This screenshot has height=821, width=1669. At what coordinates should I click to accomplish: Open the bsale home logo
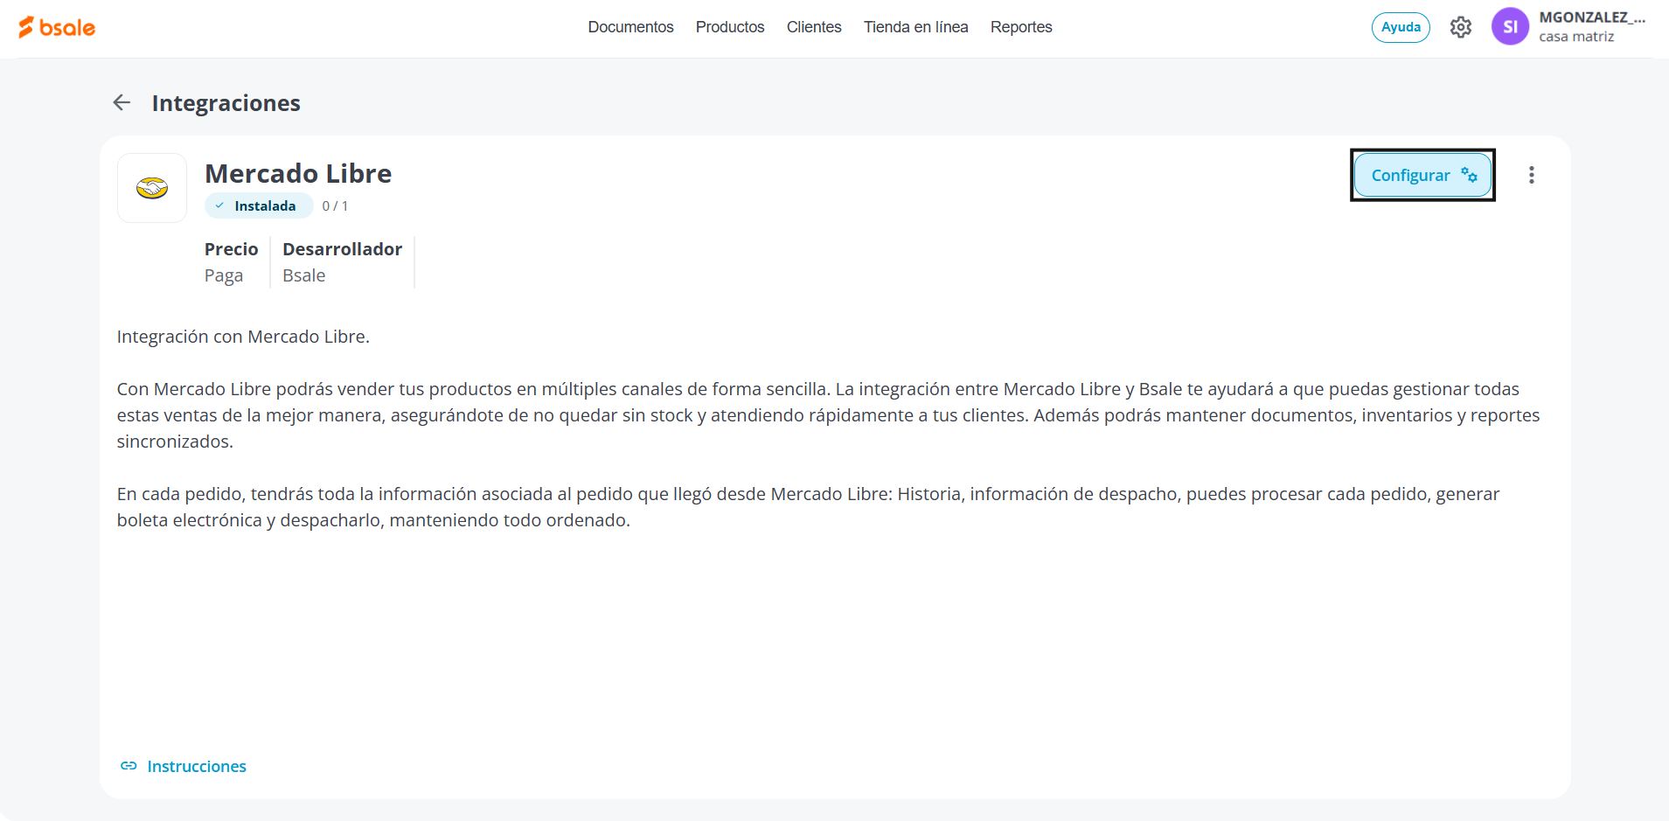pos(57,27)
